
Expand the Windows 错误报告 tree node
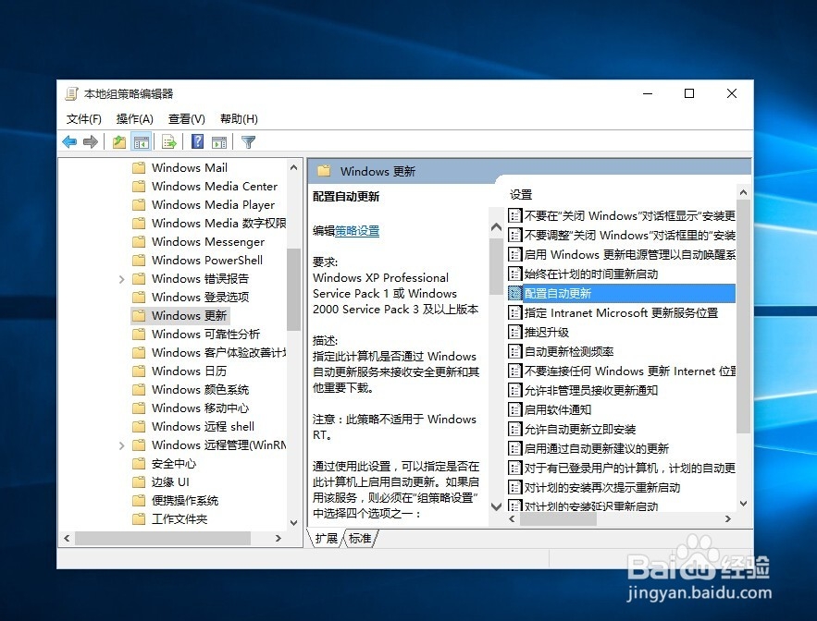pos(121,279)
